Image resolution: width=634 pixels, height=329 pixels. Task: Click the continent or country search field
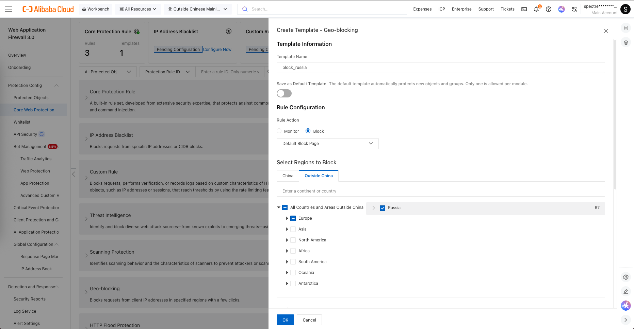[x=441, y=191]
